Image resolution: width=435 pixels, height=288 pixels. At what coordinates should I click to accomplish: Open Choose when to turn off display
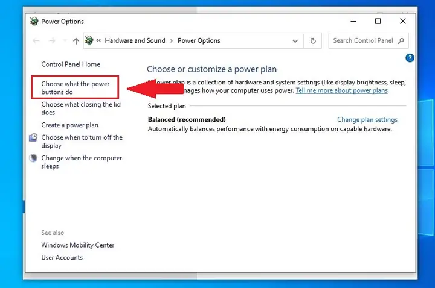82,142
